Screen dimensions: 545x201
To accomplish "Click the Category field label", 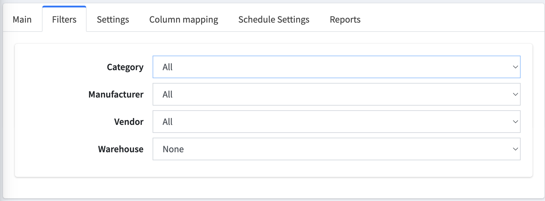I will (x=125, y=67).
